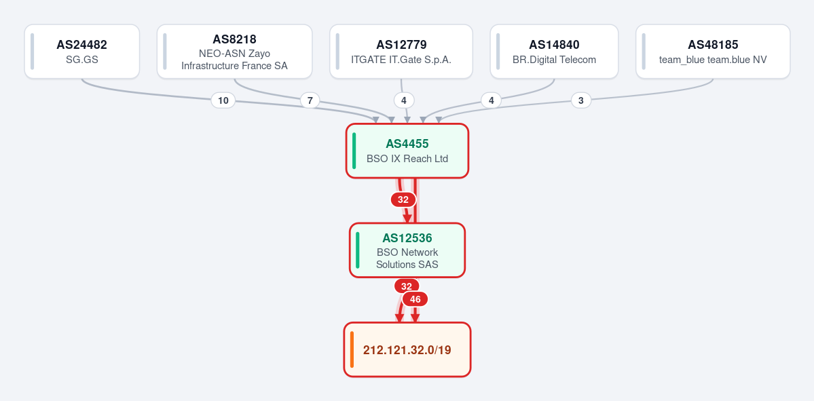
Task: Click the edge badge 4 below AS12779
Action: 404,100
